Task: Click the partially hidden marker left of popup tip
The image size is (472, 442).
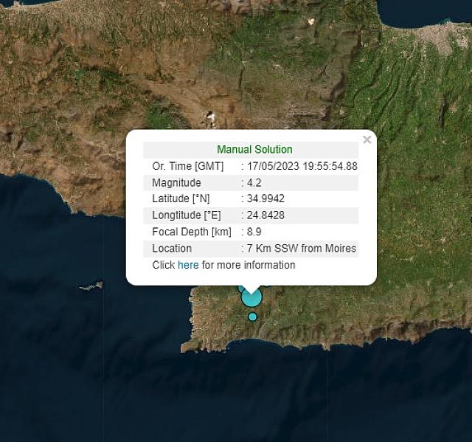Action: coord(240,289)
